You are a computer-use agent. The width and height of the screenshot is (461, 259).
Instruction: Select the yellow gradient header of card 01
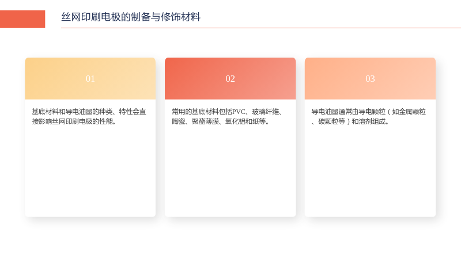point(90,78)
